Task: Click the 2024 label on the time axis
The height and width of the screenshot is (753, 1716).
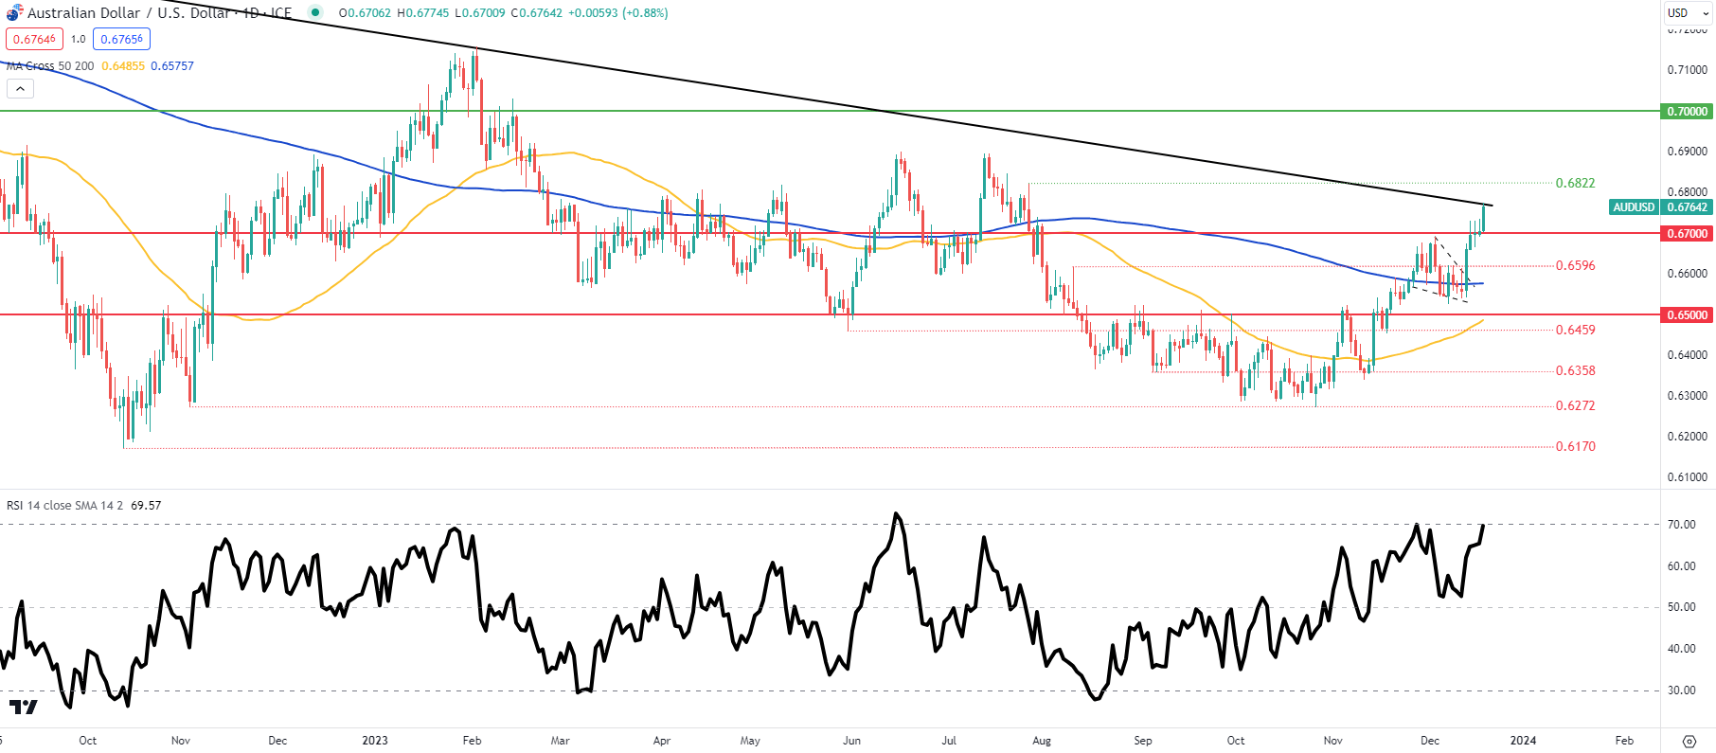Action: [1523, 741]
